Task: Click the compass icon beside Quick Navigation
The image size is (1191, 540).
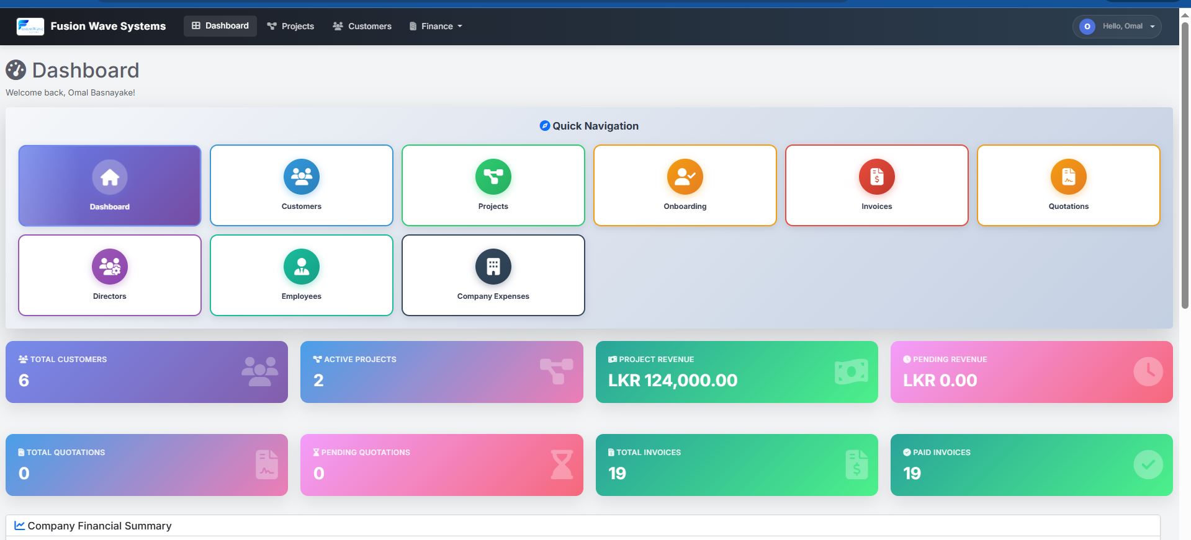Action: pyautogui.click(x=545, y=126)
